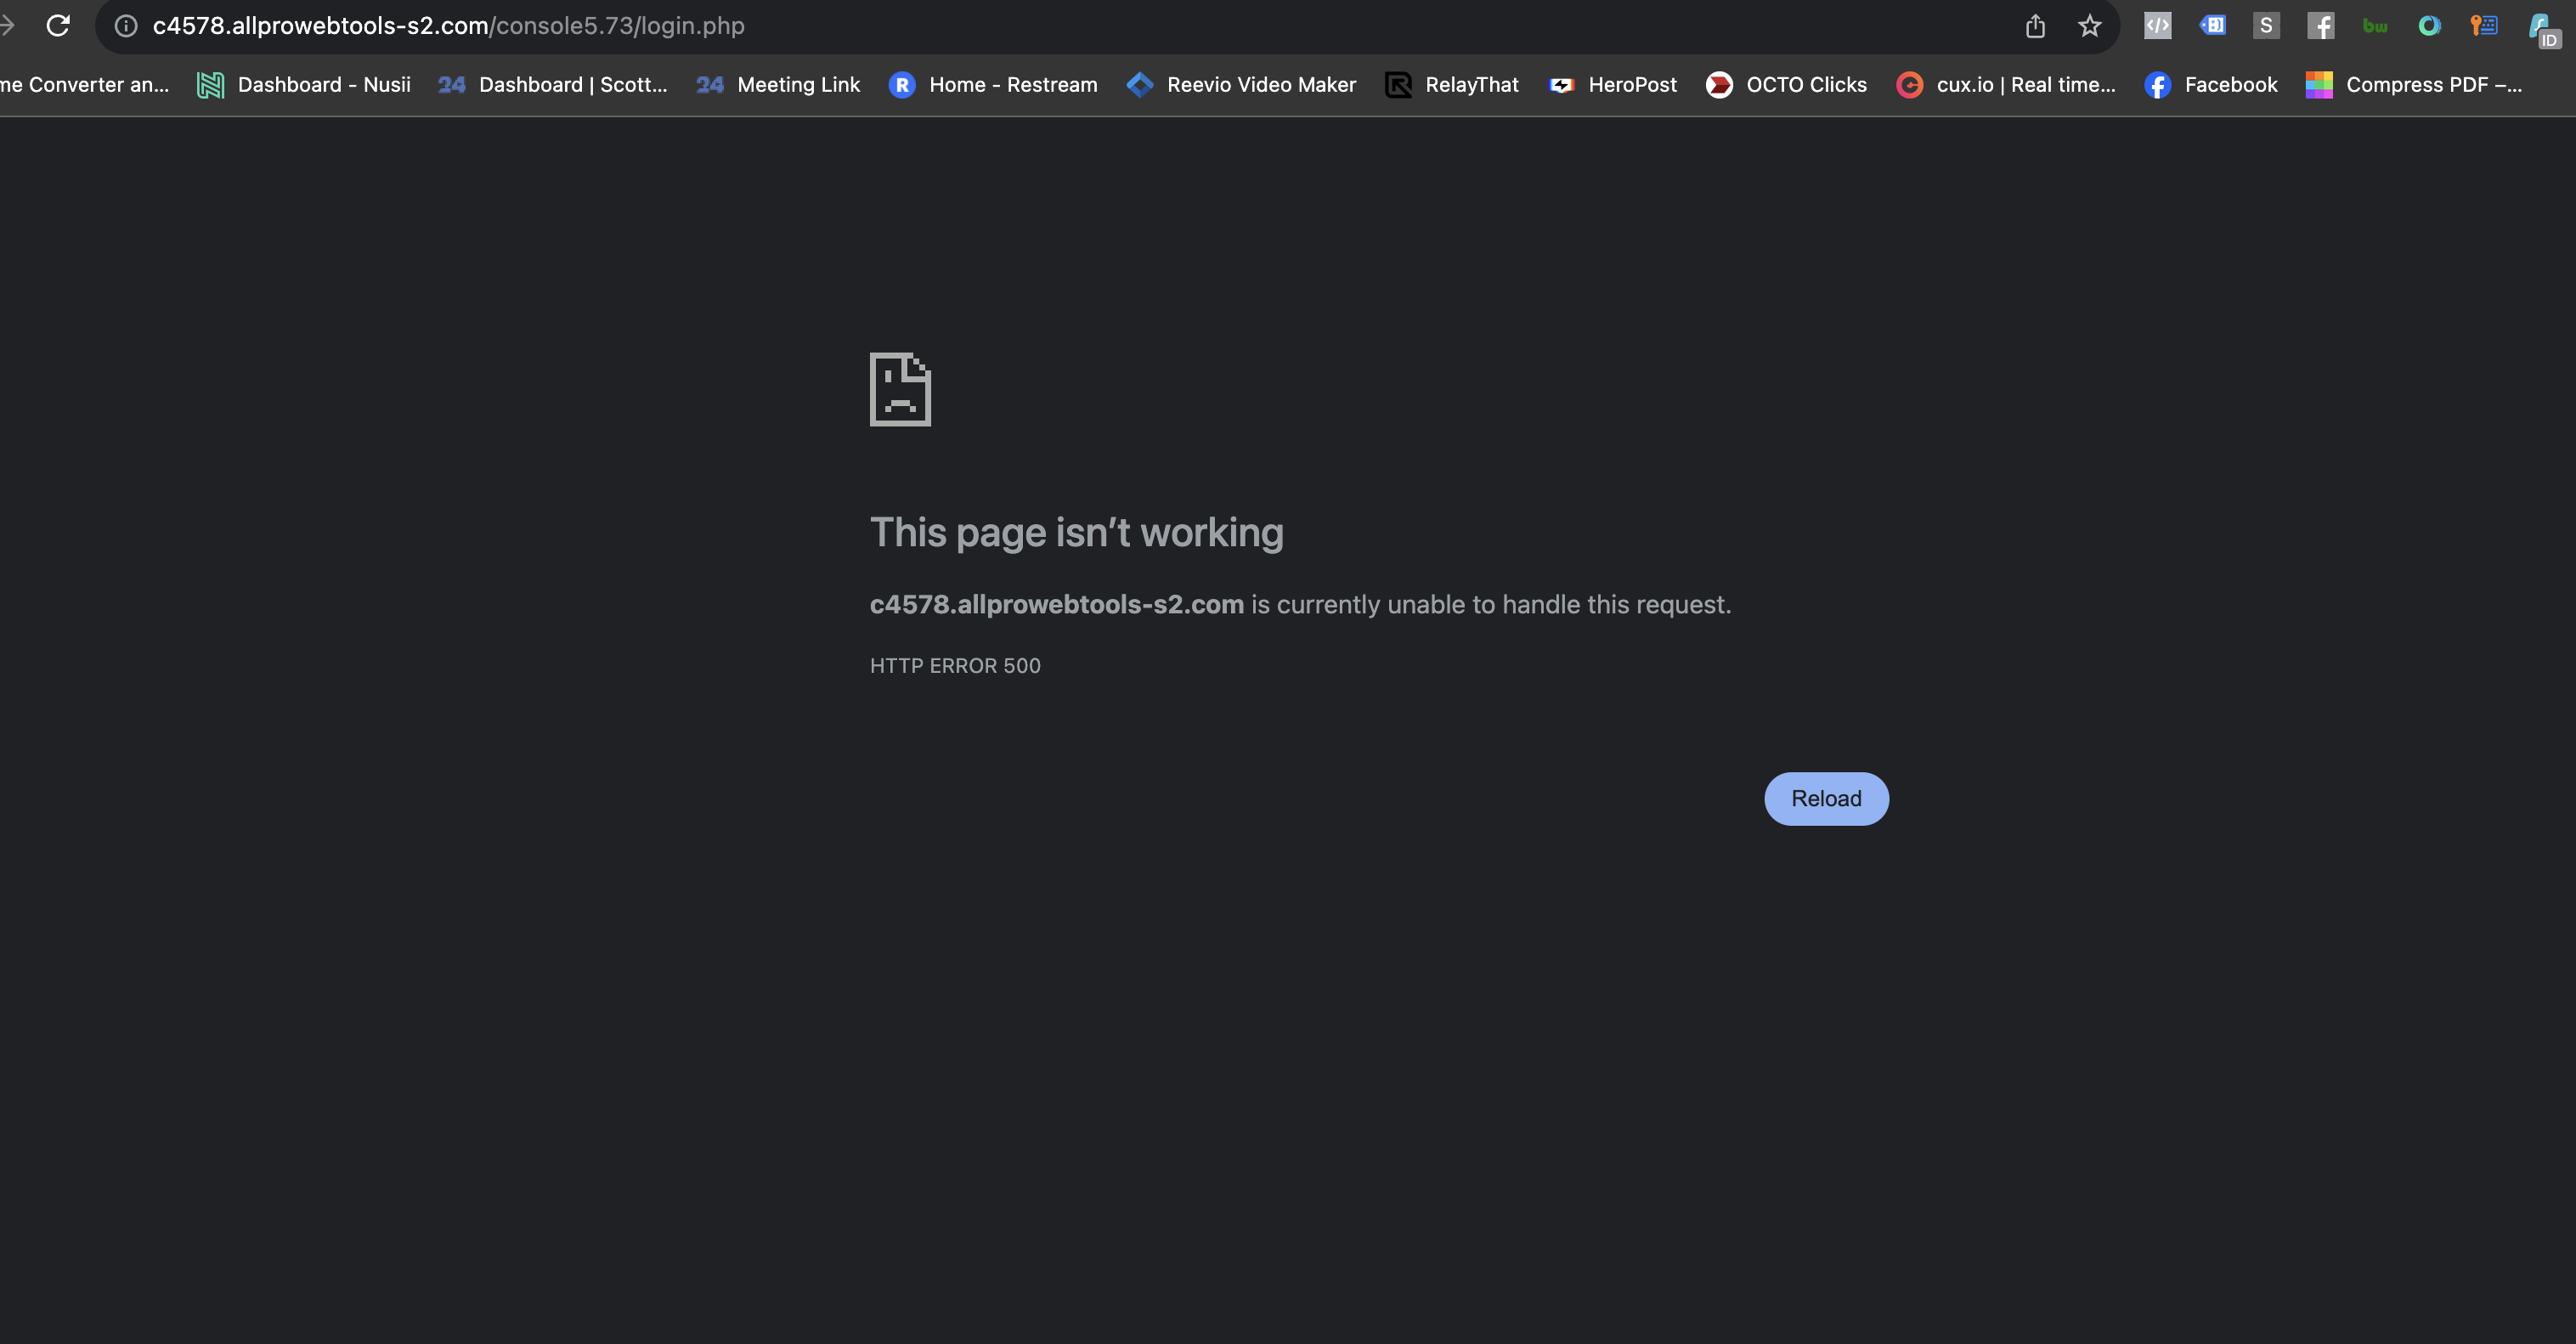The image size is (2576, 1344).
Task: Open HeroPost bookmark
Action: point(1613,85)
